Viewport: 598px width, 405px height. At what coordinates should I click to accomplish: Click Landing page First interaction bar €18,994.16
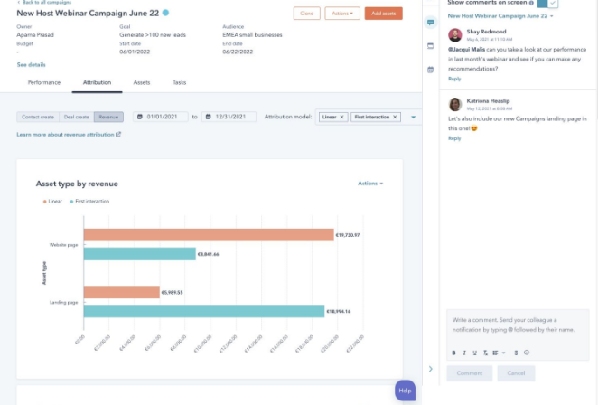[204, 311]
